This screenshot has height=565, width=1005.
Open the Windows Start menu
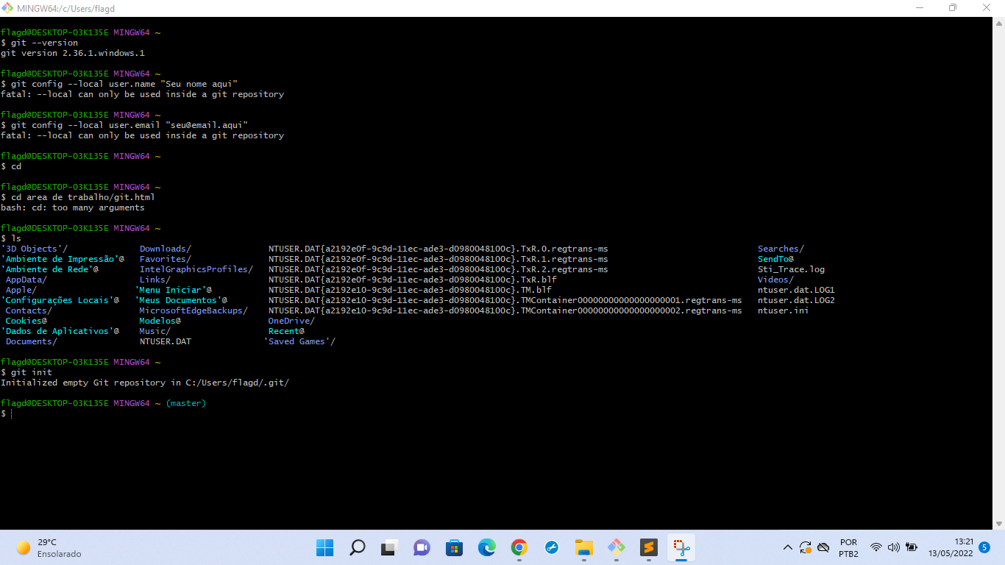[325, 547]
